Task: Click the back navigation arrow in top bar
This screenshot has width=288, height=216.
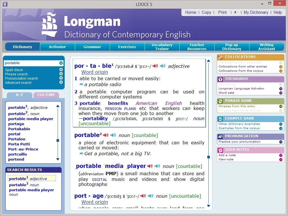Action: coord(235,12)
